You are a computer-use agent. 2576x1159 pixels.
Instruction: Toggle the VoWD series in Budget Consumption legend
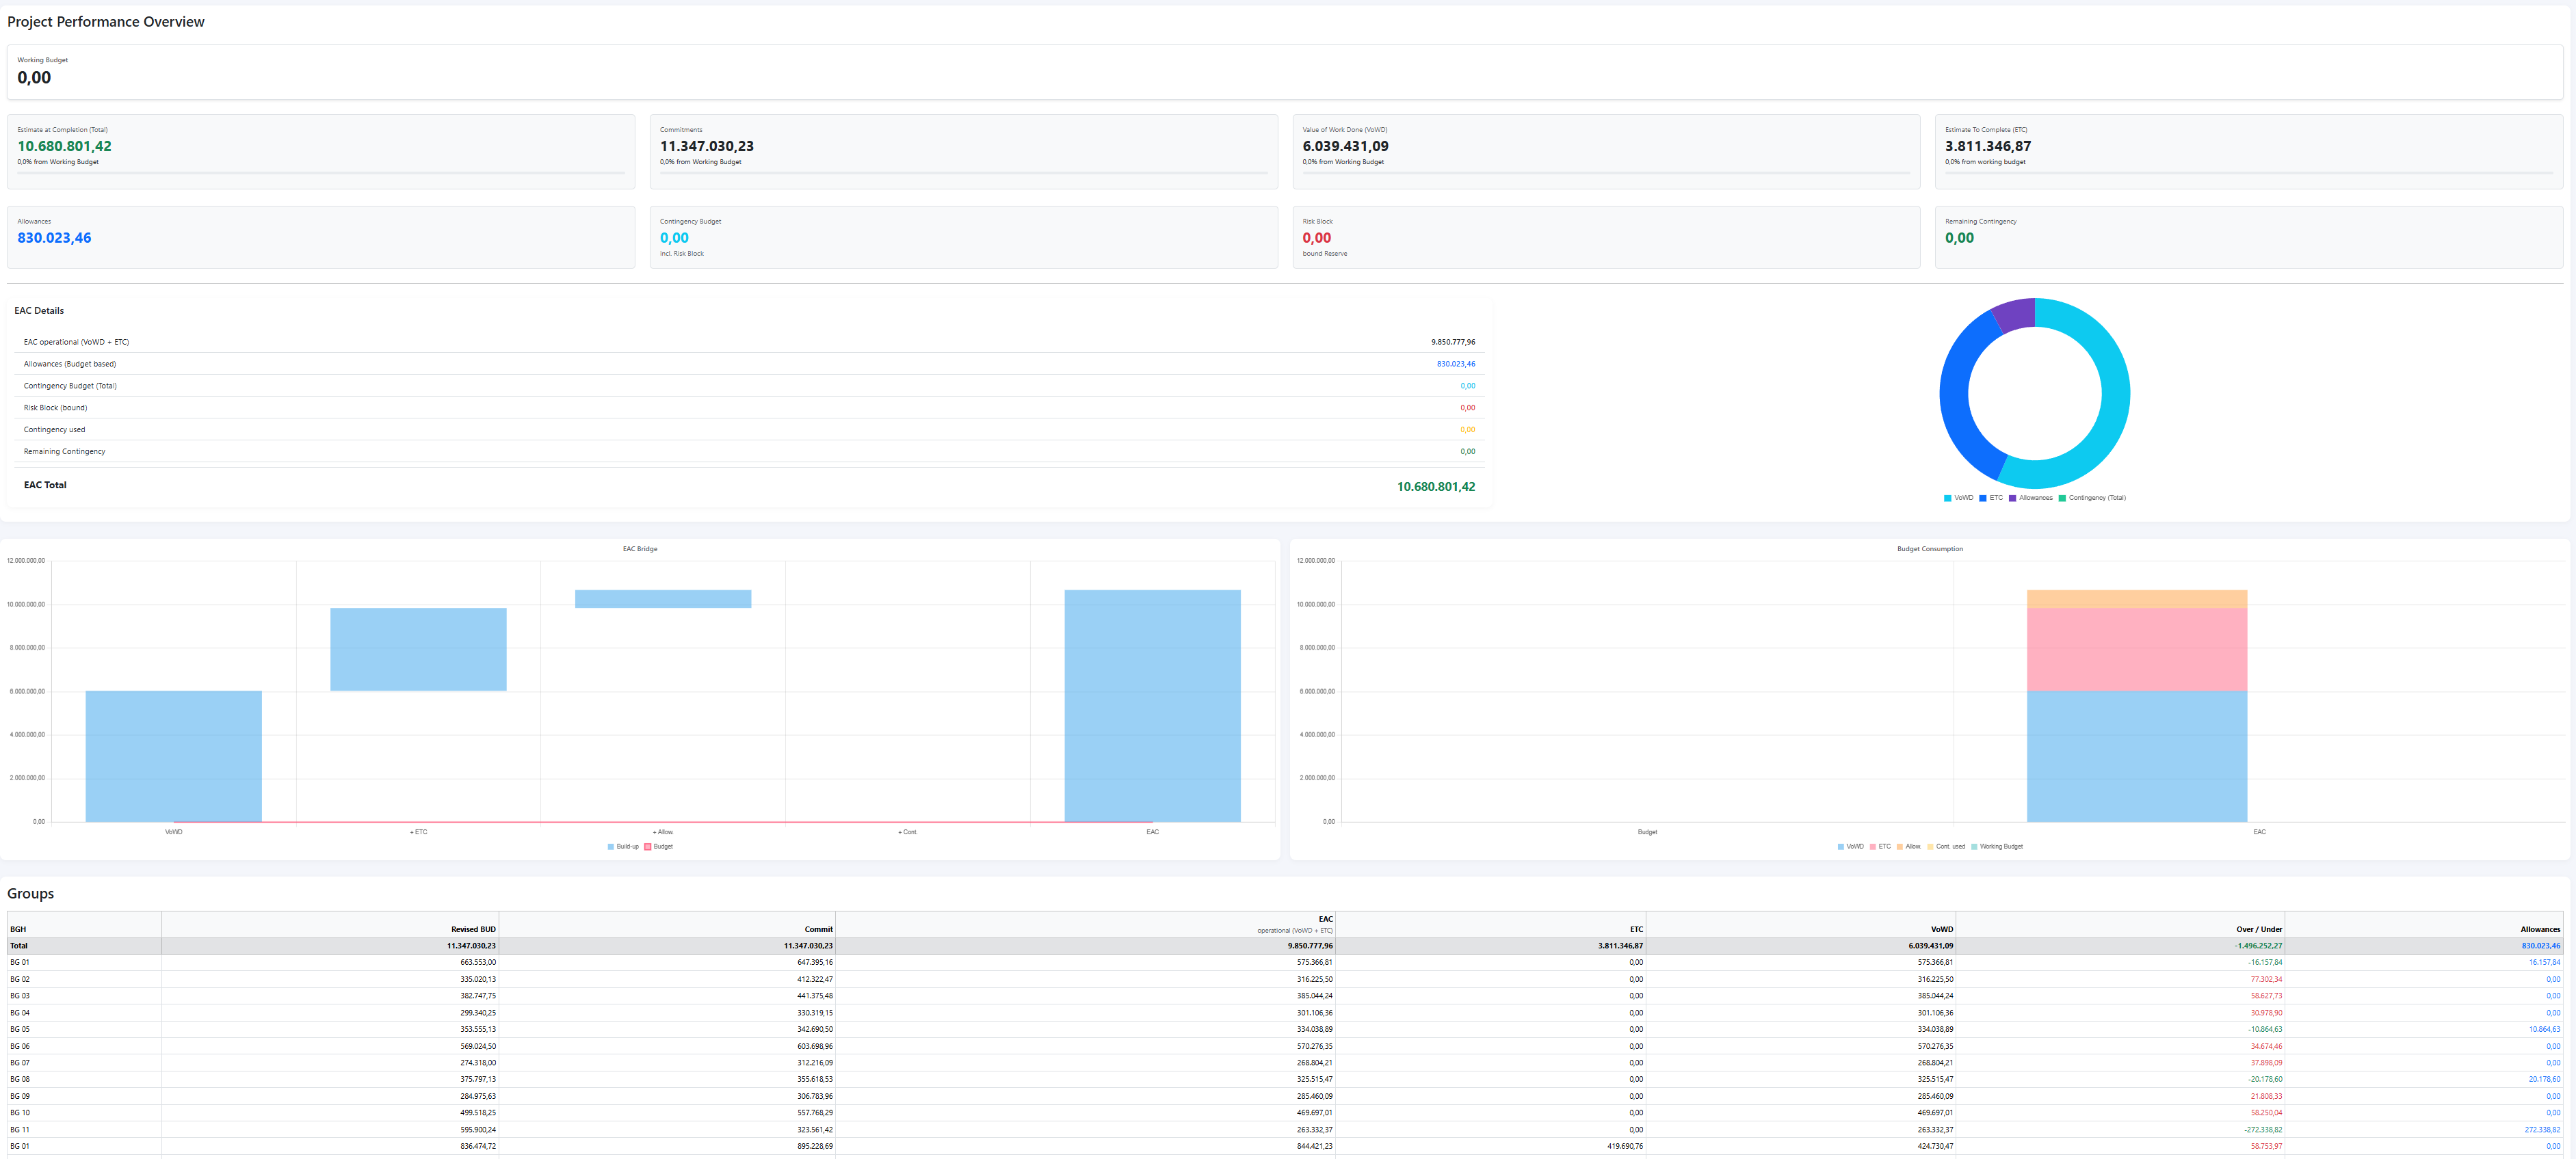[x=1841, y=847]
